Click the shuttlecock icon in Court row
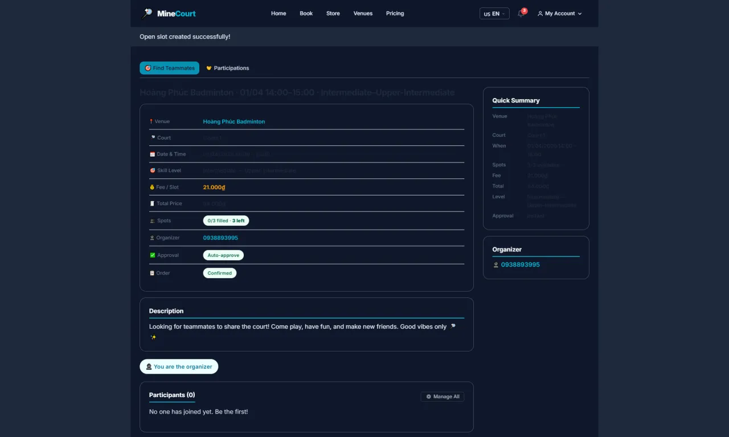Screen dimensions: 729x437 153,137
